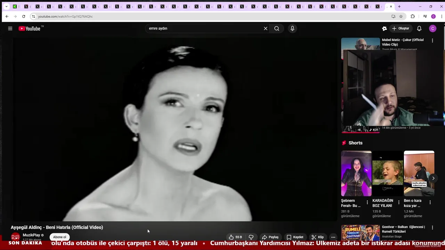Open the MuzikPlay channel name link
The width and height of the screenshot is (445, 250).
31,235
